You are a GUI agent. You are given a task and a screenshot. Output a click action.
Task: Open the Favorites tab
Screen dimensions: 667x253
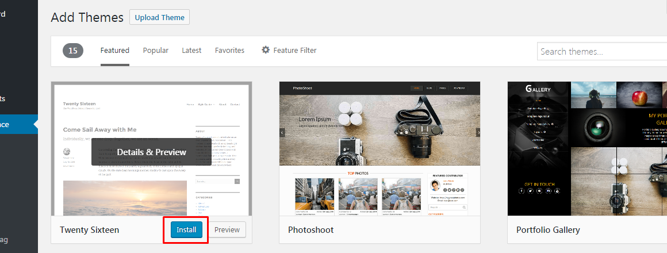[x=229, y=50]
